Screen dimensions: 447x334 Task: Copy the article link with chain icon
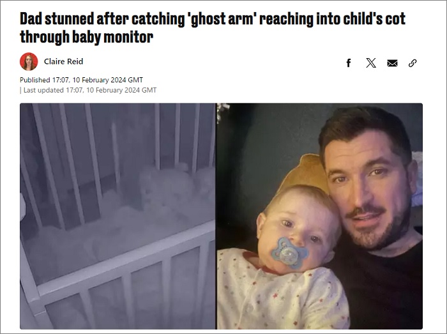coord(413,63)
